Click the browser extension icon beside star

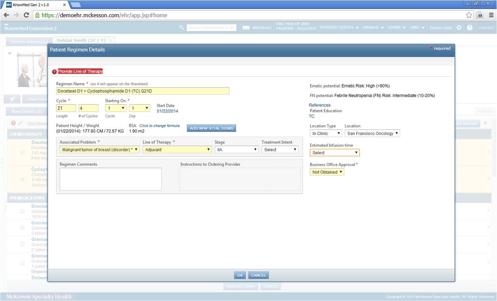480,15
